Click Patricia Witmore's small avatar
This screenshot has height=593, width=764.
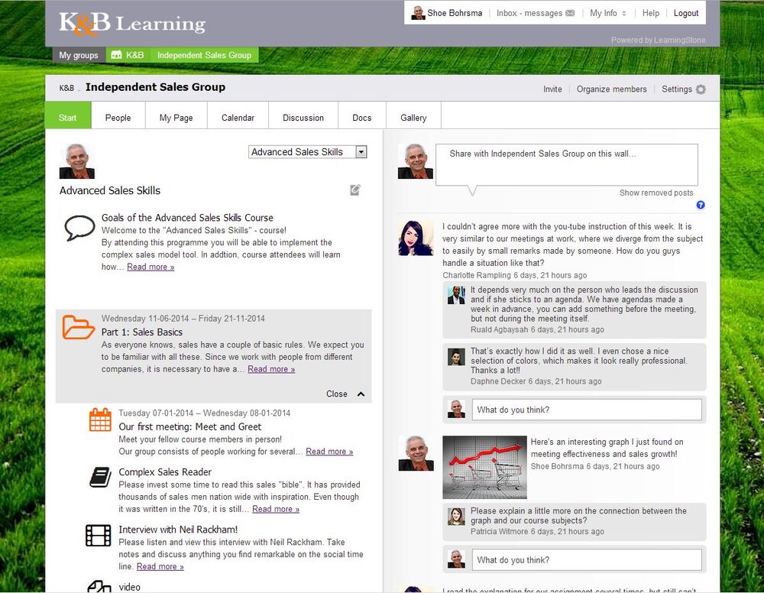(456, 517)
